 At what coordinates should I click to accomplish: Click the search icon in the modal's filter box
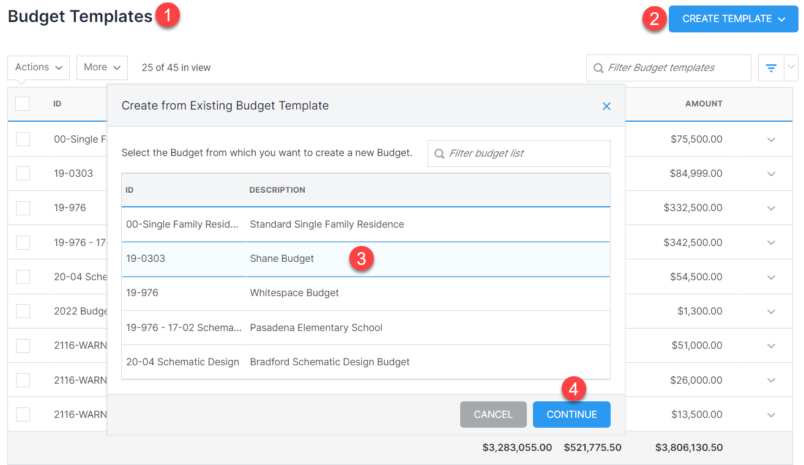(439, 153)
